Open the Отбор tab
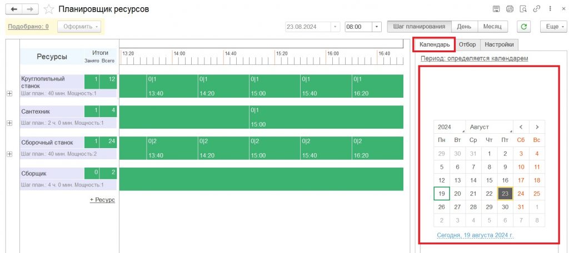569x253 pixels. 467,44
